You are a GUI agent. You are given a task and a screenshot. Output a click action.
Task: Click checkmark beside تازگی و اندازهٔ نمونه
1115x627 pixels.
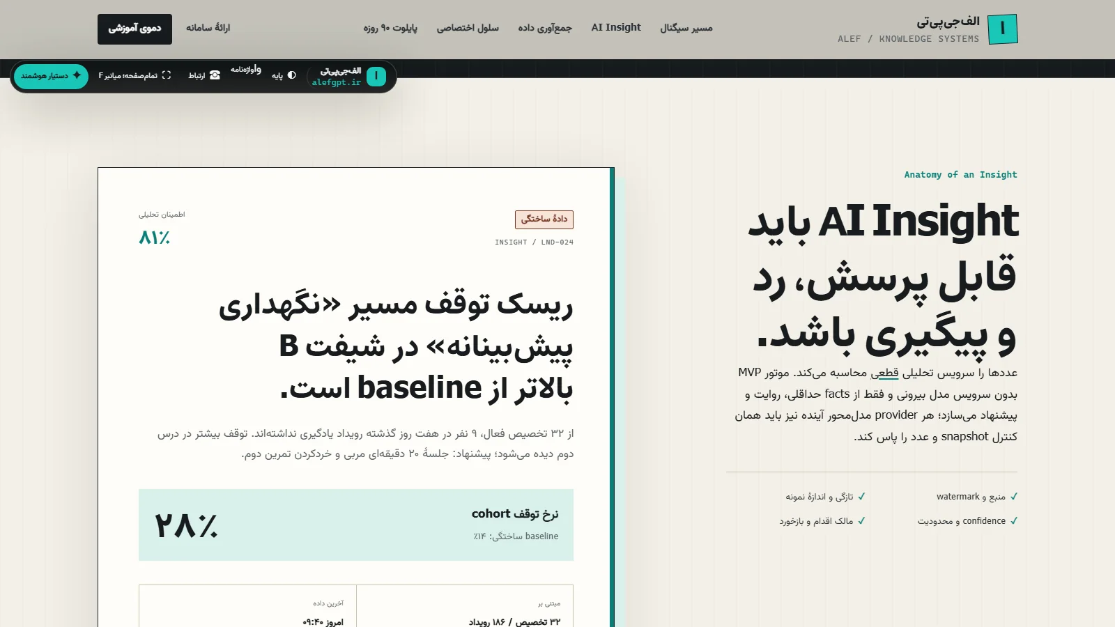[861, 497]
